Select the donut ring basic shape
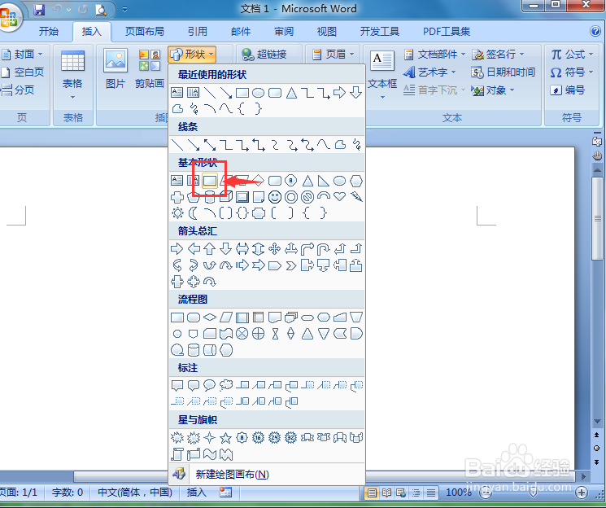The width and height of the screenshot is (606, 508). click(x=291, y=197)
